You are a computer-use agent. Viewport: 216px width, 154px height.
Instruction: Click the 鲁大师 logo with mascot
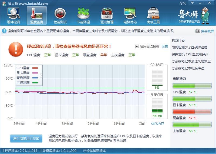tap(194, 15)
